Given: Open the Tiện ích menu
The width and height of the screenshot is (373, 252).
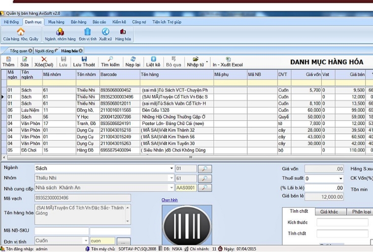Looking at the screenshot, I should point(159,22).
